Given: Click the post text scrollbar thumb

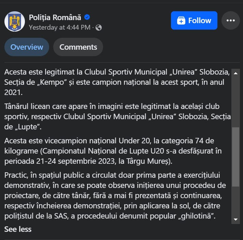Looking at the screenshot, I should pyautogui.click(x=235, y=157).
